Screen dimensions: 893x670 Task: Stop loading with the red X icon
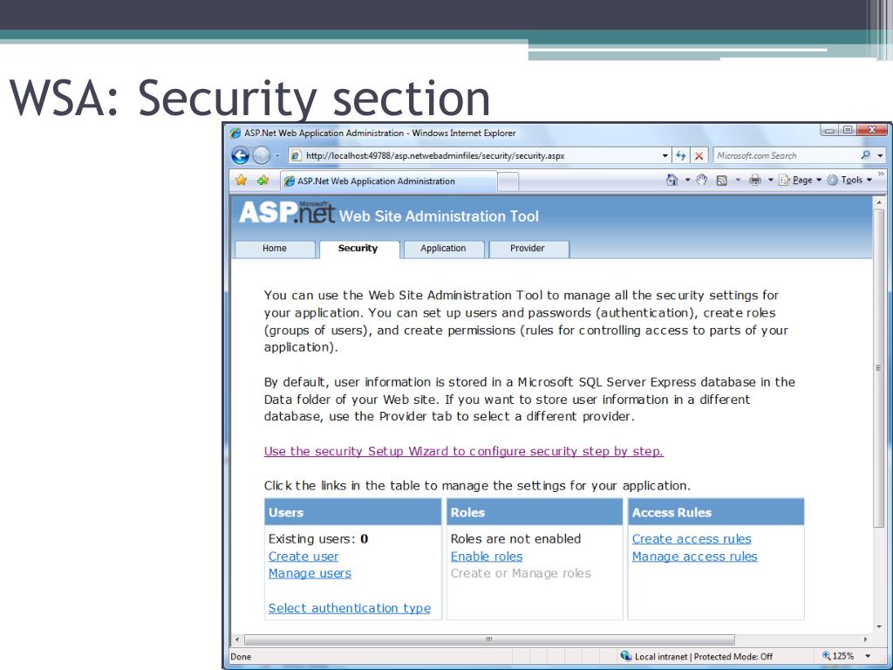click(699, 155)
